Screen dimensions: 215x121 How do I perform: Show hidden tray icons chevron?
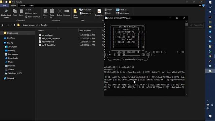click(208, 101)
